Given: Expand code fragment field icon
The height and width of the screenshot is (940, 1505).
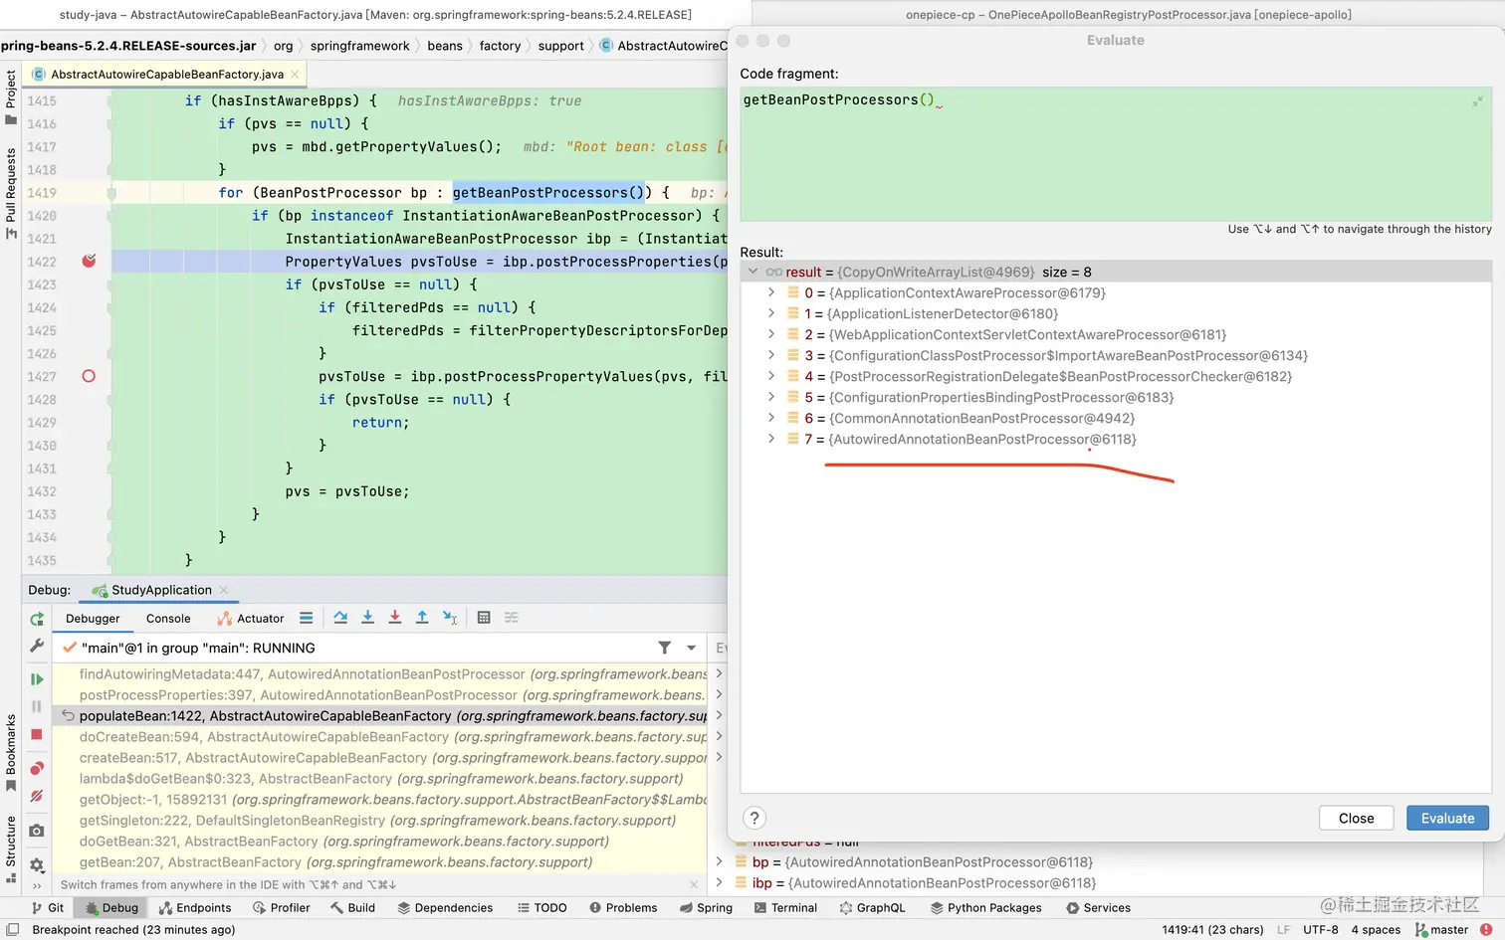Looking at the screenshot, I should (x=1478, y=100).
